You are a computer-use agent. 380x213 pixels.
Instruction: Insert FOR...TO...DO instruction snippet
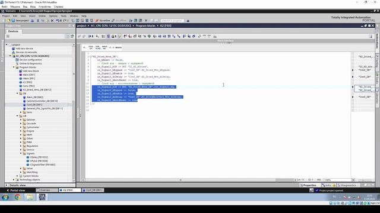97,47
